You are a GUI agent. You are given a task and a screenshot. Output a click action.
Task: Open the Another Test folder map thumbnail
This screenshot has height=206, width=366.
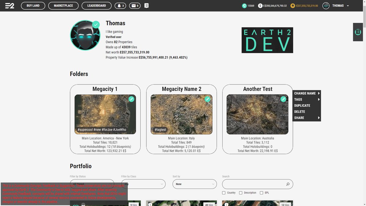pyautogui.click(x=257, y=114)
